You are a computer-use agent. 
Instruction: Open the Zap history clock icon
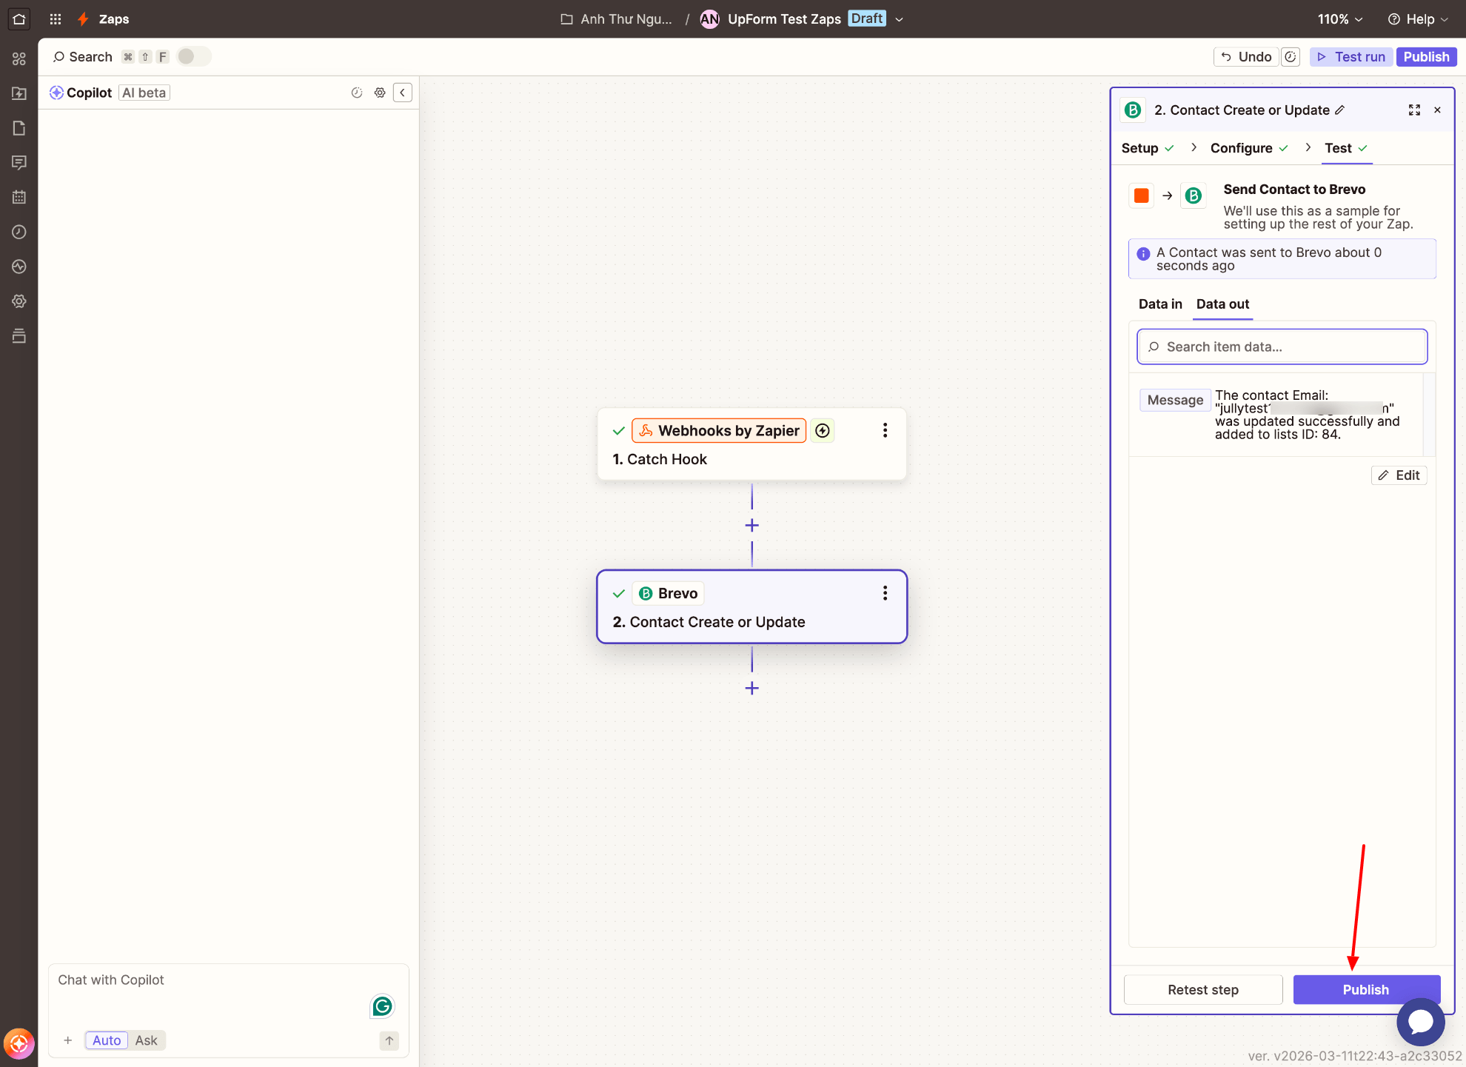(19, 232)
